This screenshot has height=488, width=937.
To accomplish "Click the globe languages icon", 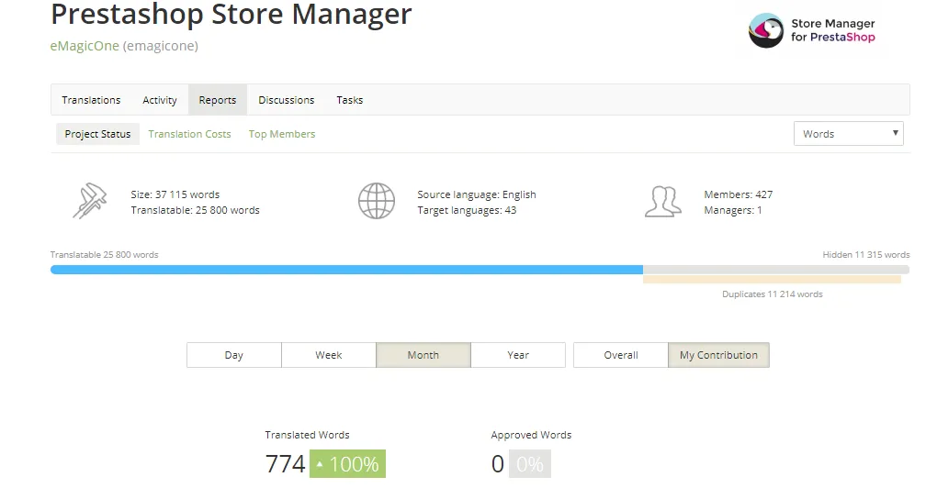I will 377,201.
